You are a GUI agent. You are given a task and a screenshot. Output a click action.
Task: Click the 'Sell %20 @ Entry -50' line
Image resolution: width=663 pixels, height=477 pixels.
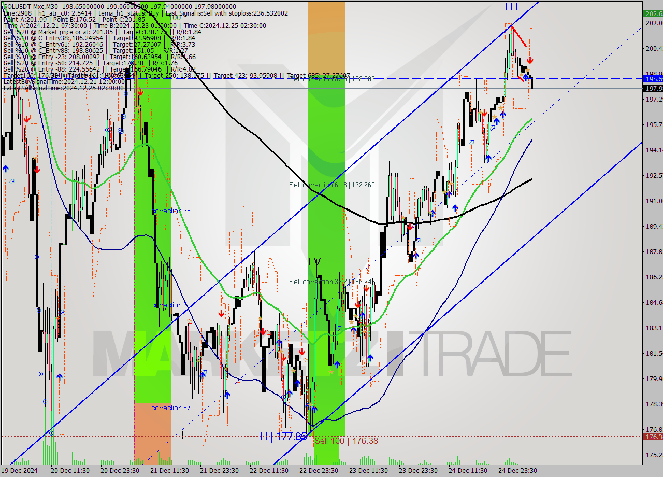click(x=91, y=63)
